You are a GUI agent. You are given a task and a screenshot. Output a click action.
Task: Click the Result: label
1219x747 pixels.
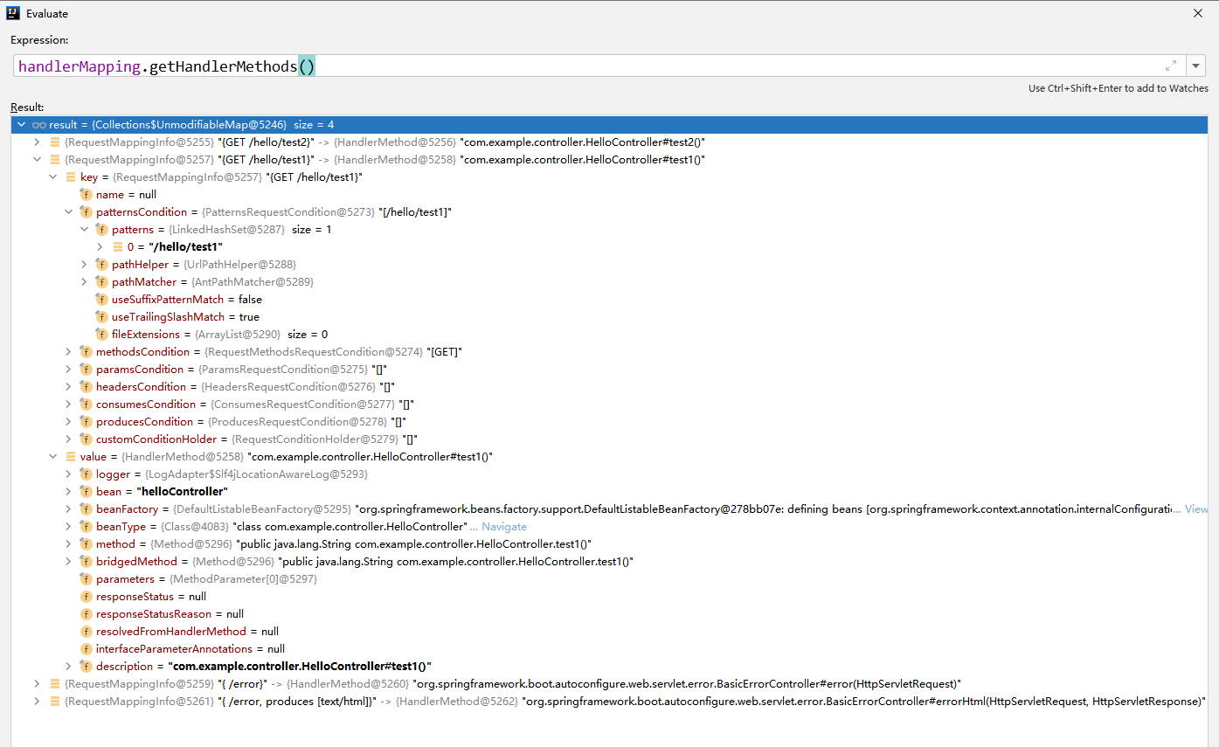coord(27,107)
